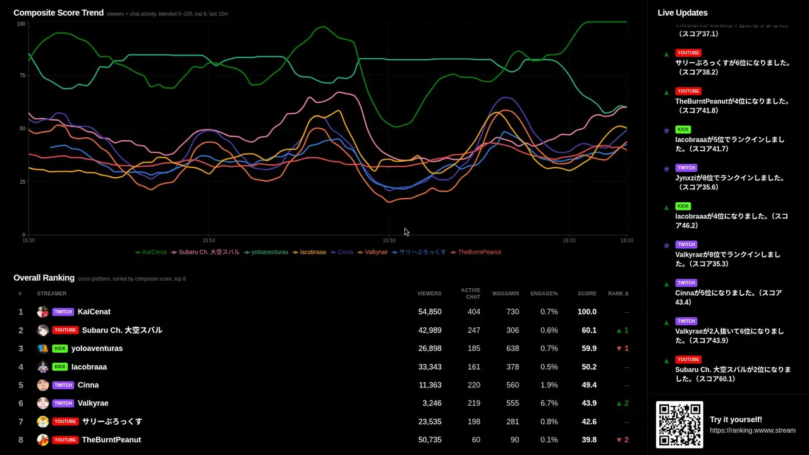Hide the TheBurntPeanut line via the chart legend
The height and width of the screenshot is (455, 809).
coord(476,252)
